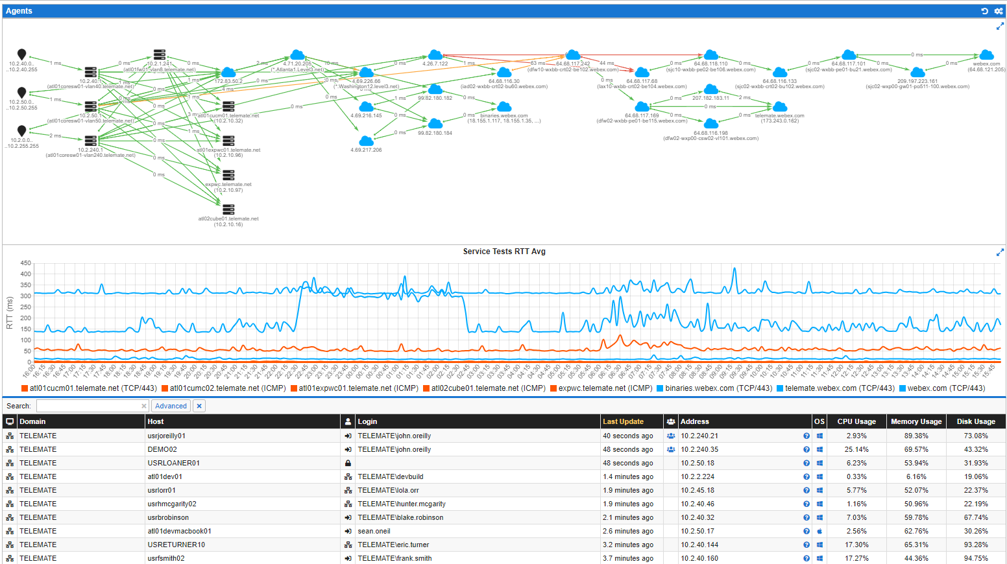This screenshot has width=1007, height=564.
Task: Select the 64.68.117.242 cloud node
Action: 573,54
